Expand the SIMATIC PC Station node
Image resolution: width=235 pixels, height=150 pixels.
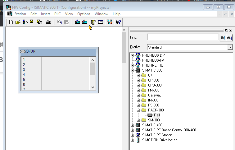[132, 135]
